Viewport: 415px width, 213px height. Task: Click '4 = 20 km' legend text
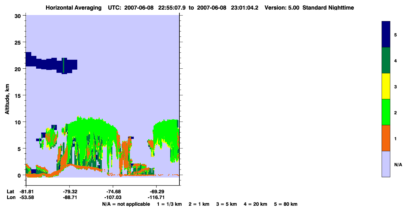[x=256, y=204]
